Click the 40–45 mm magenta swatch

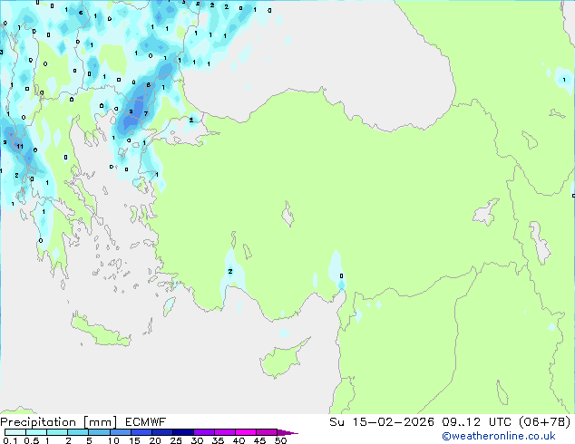coord(246,432)
